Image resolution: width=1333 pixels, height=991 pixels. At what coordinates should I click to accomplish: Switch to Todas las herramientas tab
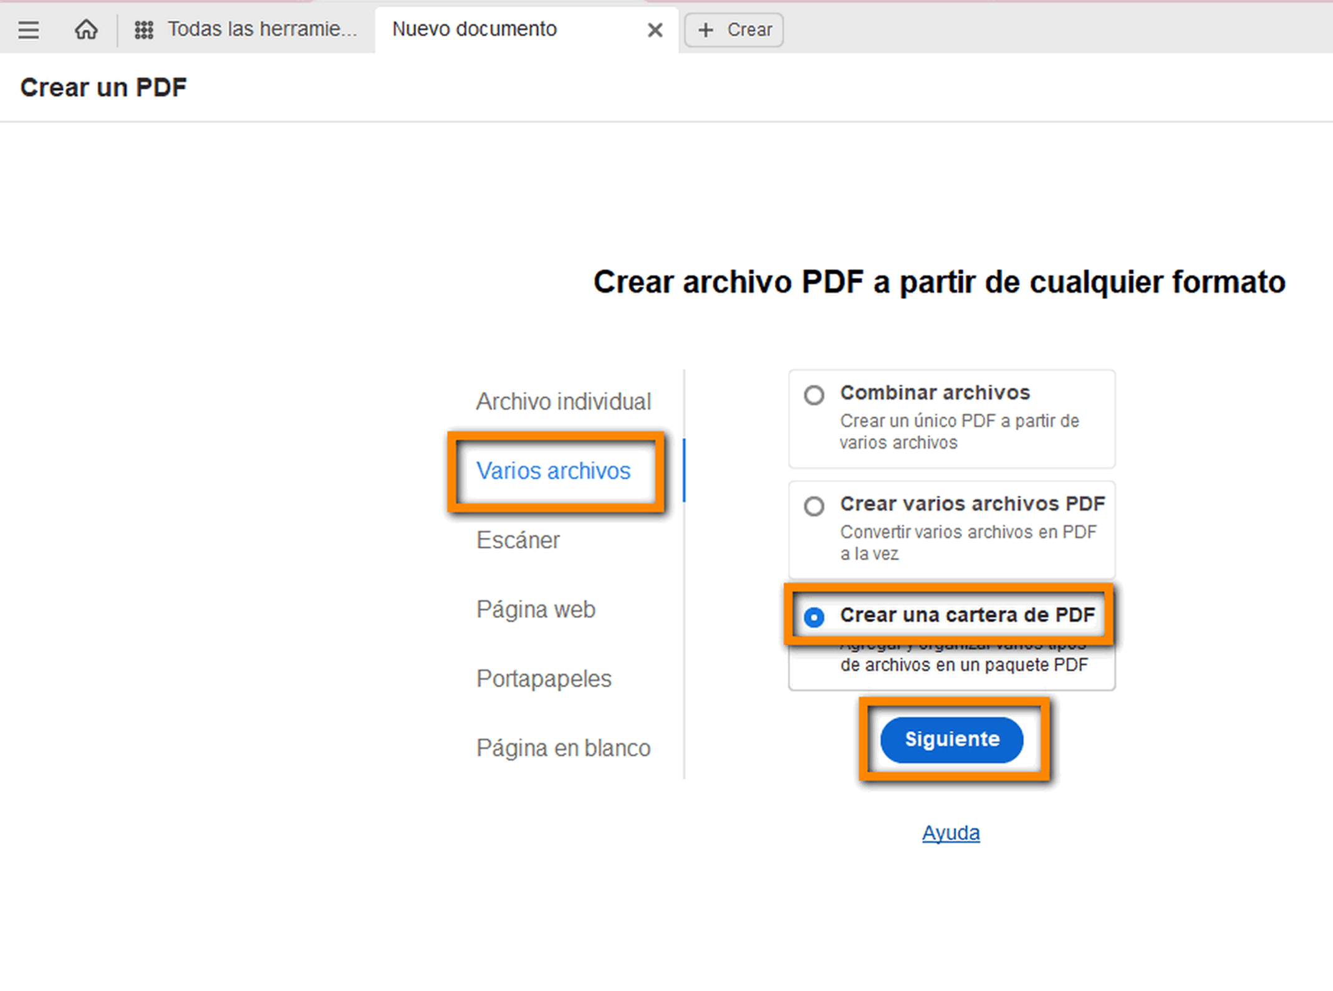(x=262, y=29)
